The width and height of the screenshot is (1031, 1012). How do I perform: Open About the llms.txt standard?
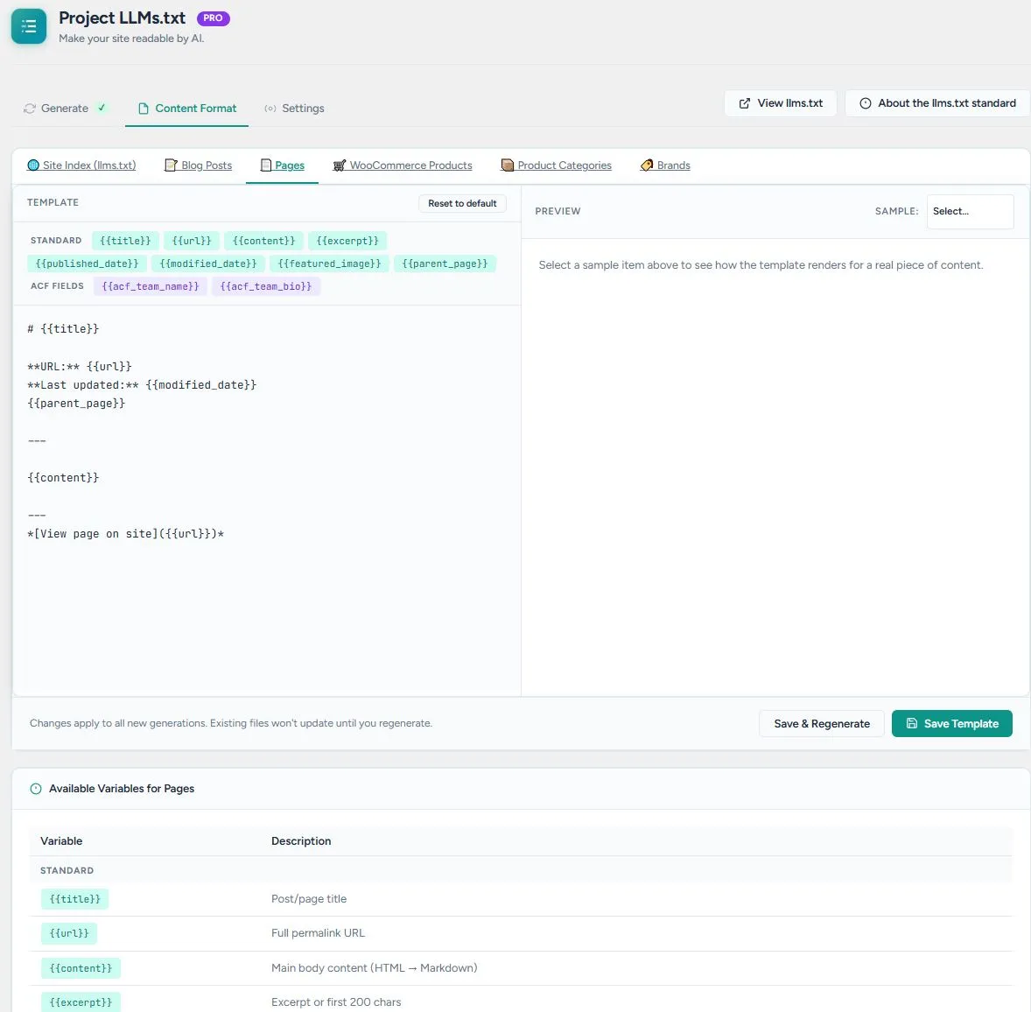(937, 103)
